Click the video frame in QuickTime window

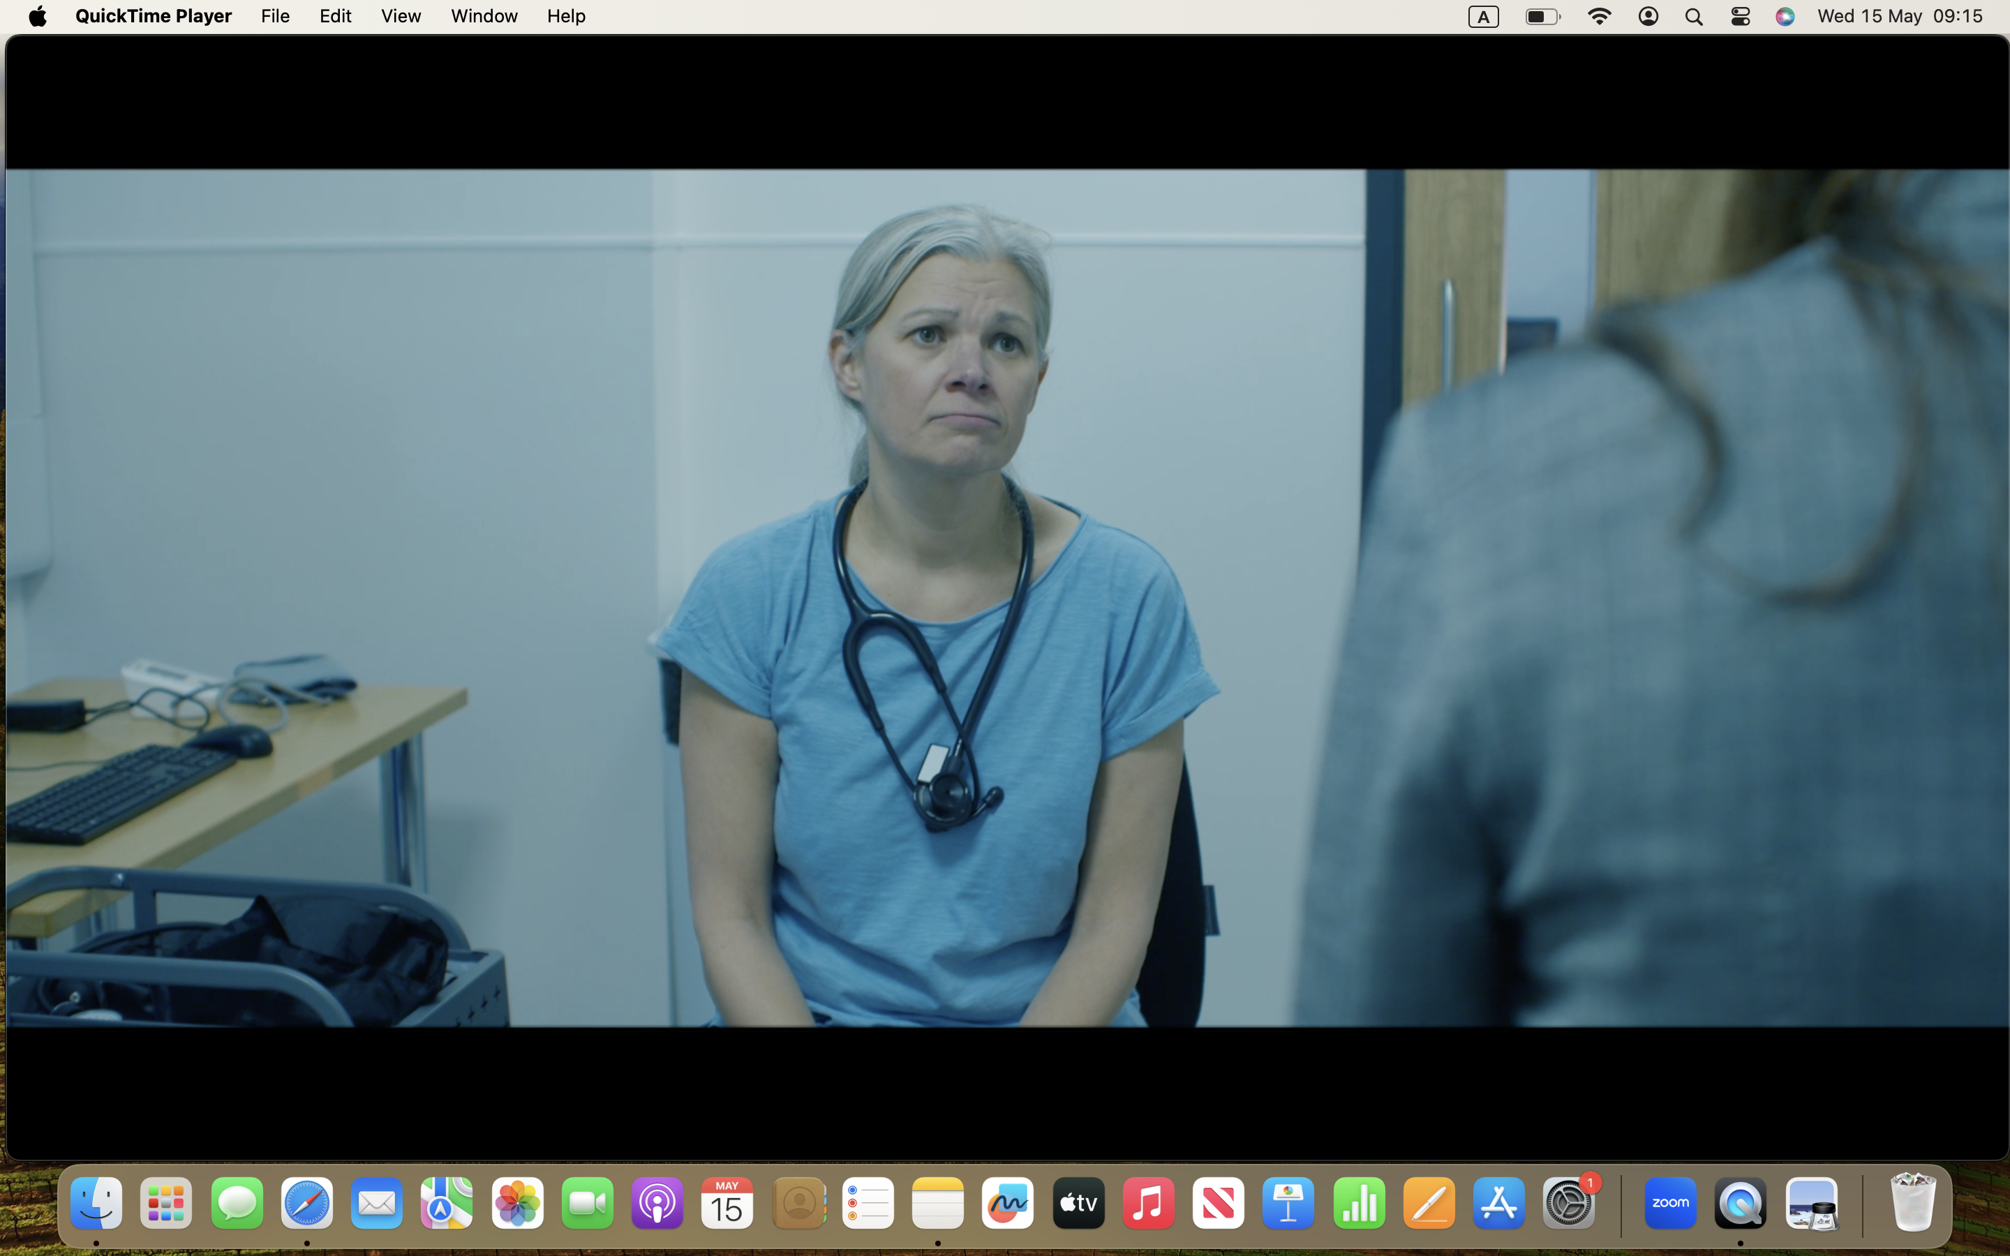coord(1006,598)
